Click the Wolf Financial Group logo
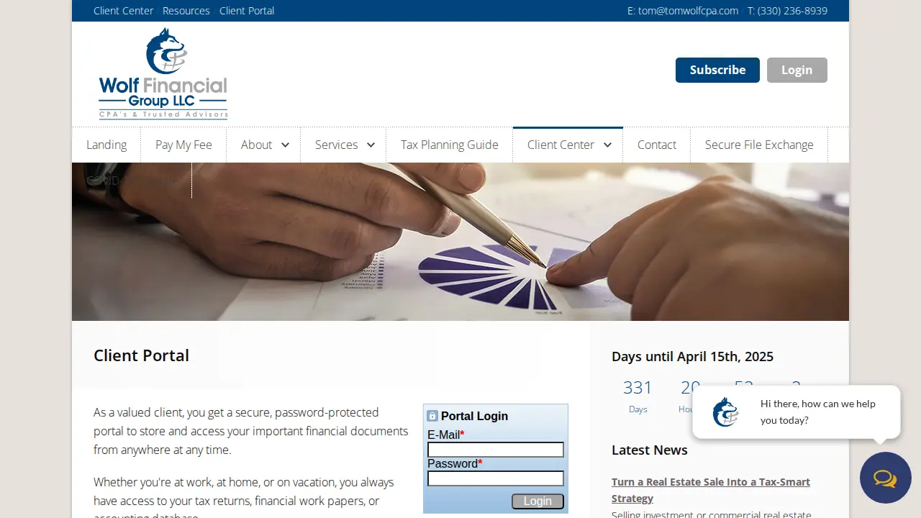 coord(163,73)
